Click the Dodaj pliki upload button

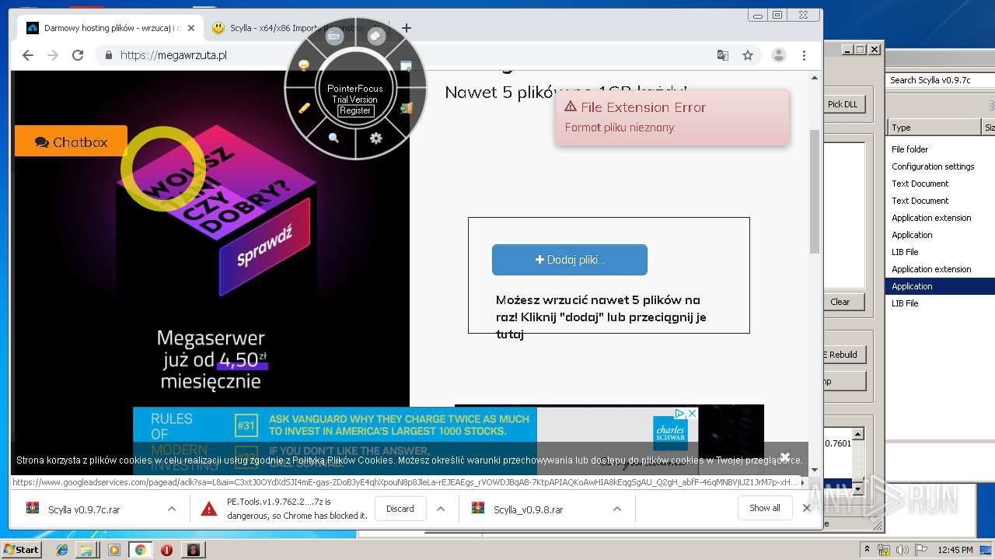(x=569, y=260)
